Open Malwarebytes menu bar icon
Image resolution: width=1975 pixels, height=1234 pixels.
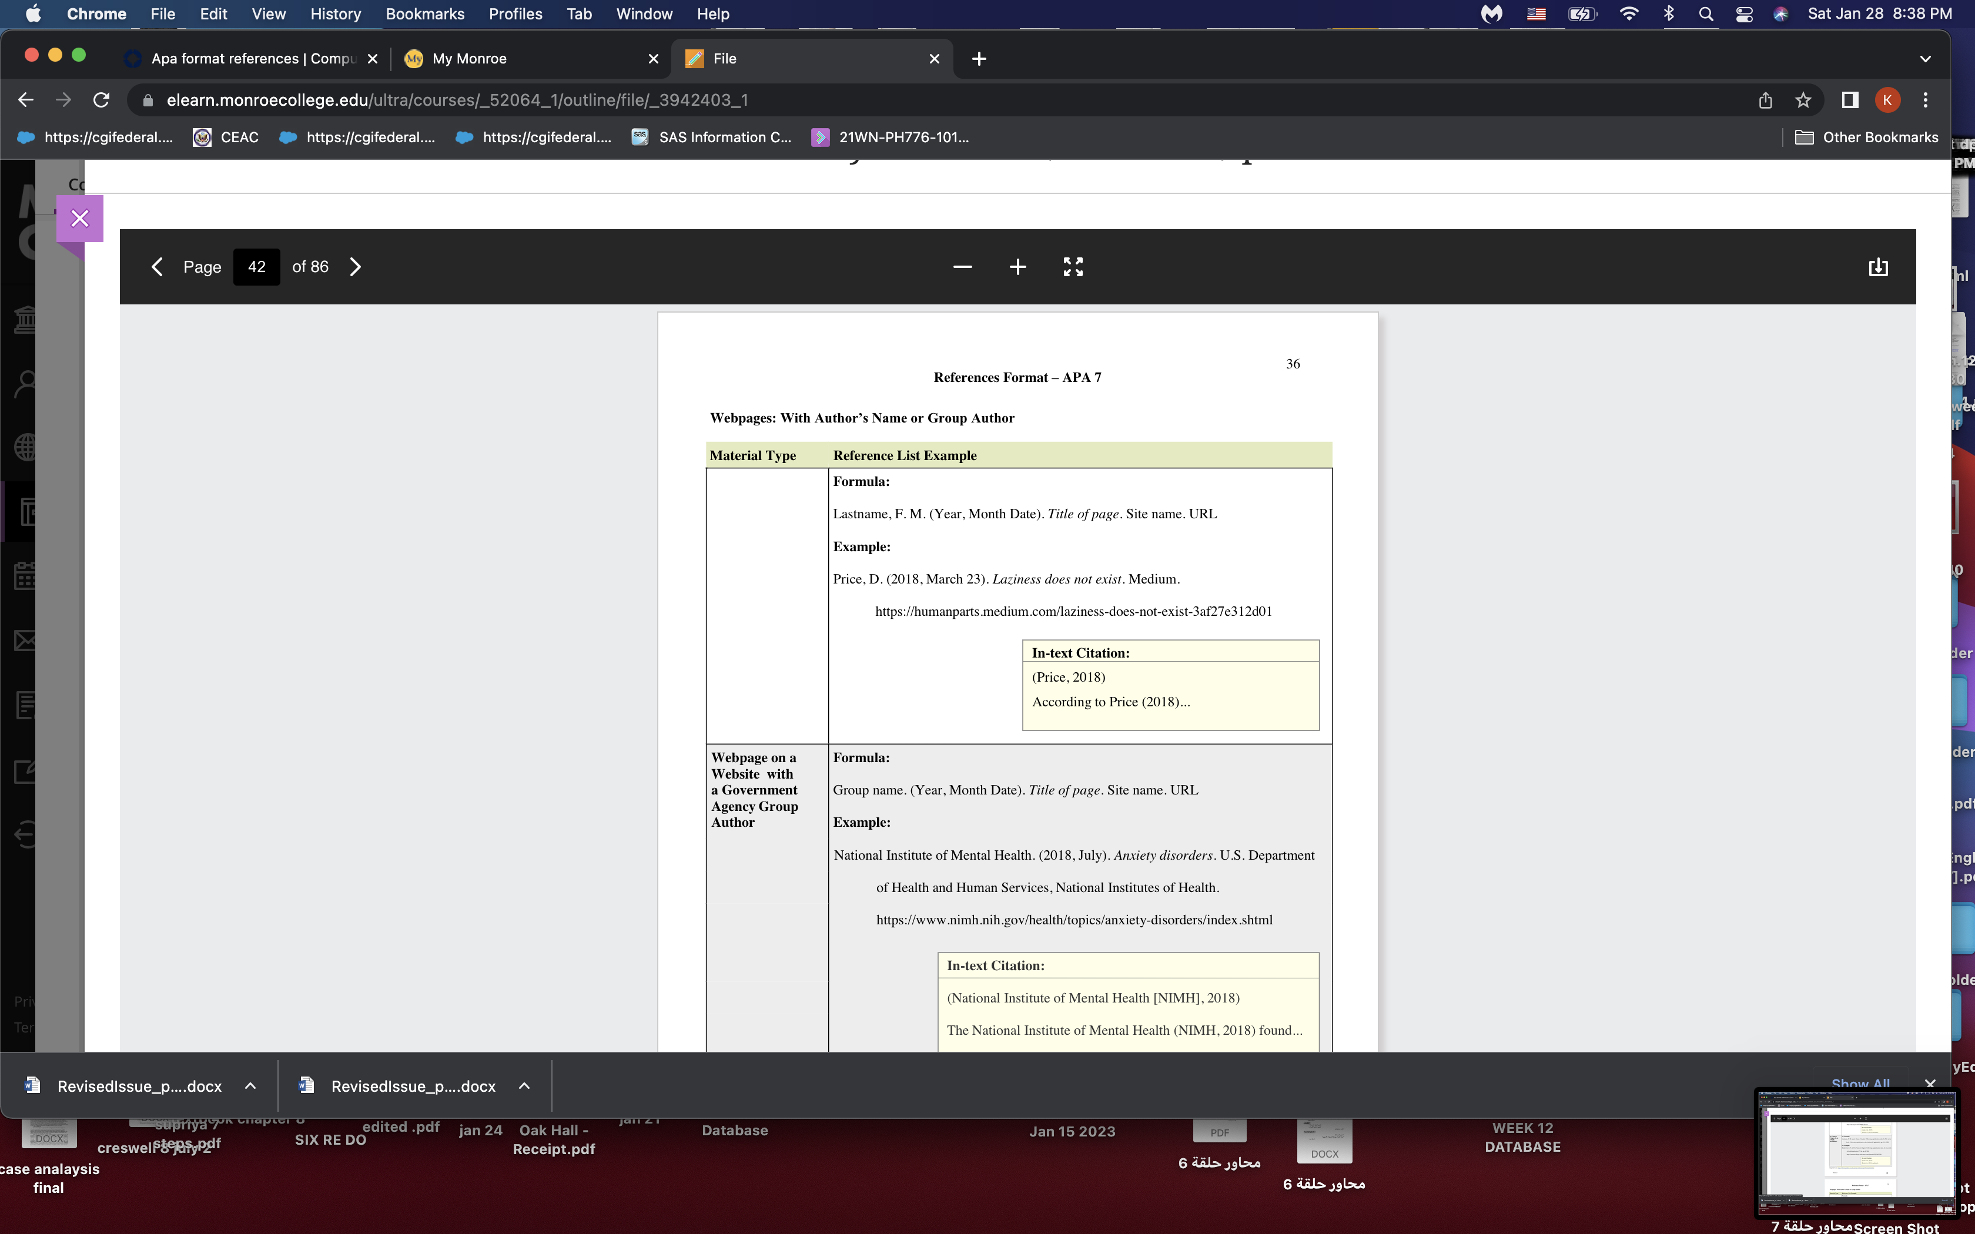click(1492, 14)
